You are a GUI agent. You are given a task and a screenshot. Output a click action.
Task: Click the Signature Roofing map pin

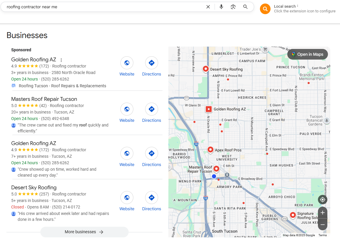pos(293,215)
